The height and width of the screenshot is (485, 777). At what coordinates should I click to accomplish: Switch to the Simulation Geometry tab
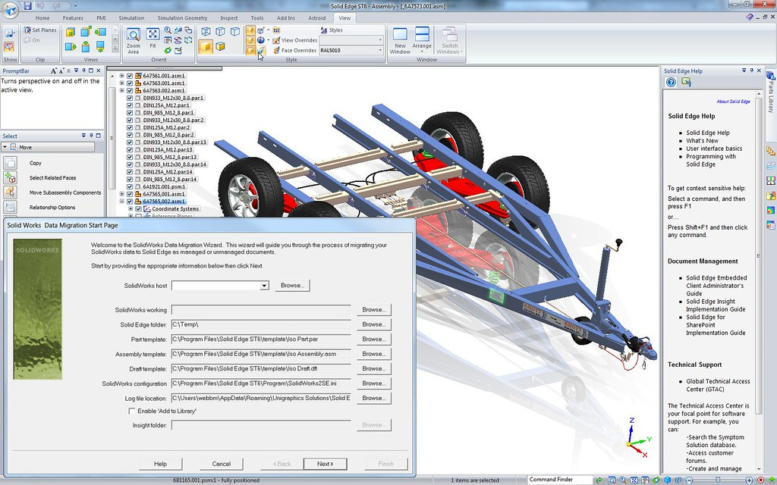tap(181, 17)
